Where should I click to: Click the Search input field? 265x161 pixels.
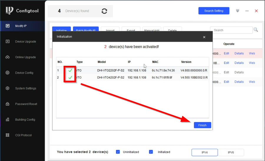tap(231, 30)
